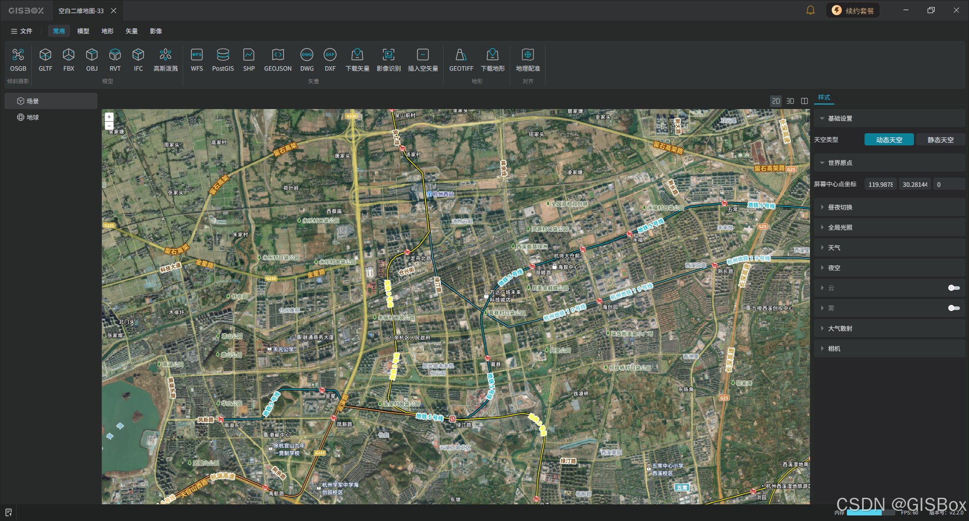Image resolution: width=969 pixels, height=521 pixels.
Task: Switch to the 矢量 ribbon tab
Action: 132,31
